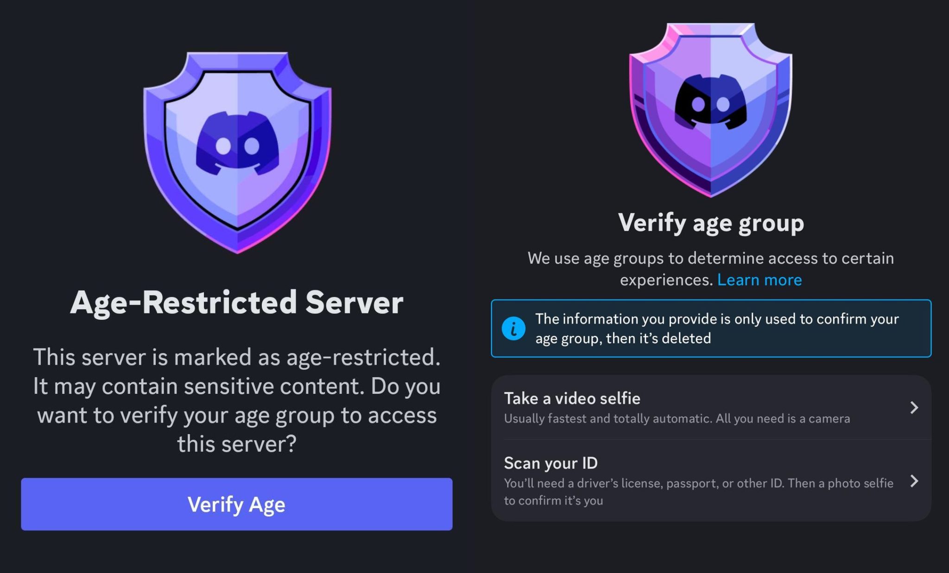Open the chevron beside Scan your ID
This screenshot has height=573, width=949.
914,481
